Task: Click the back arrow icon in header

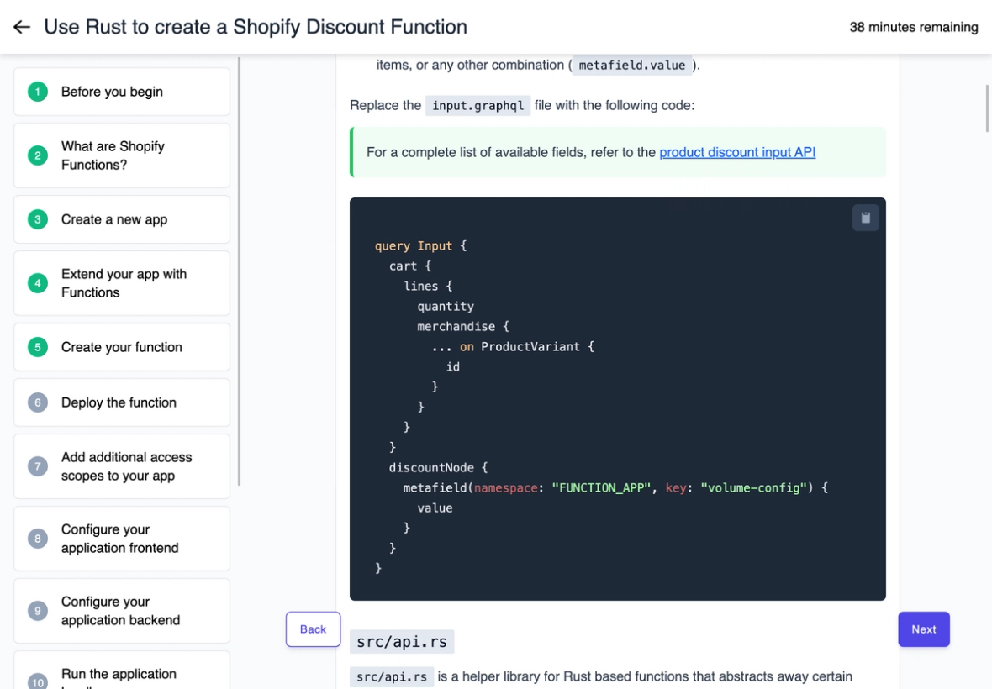Action: [x=22, y=27]
